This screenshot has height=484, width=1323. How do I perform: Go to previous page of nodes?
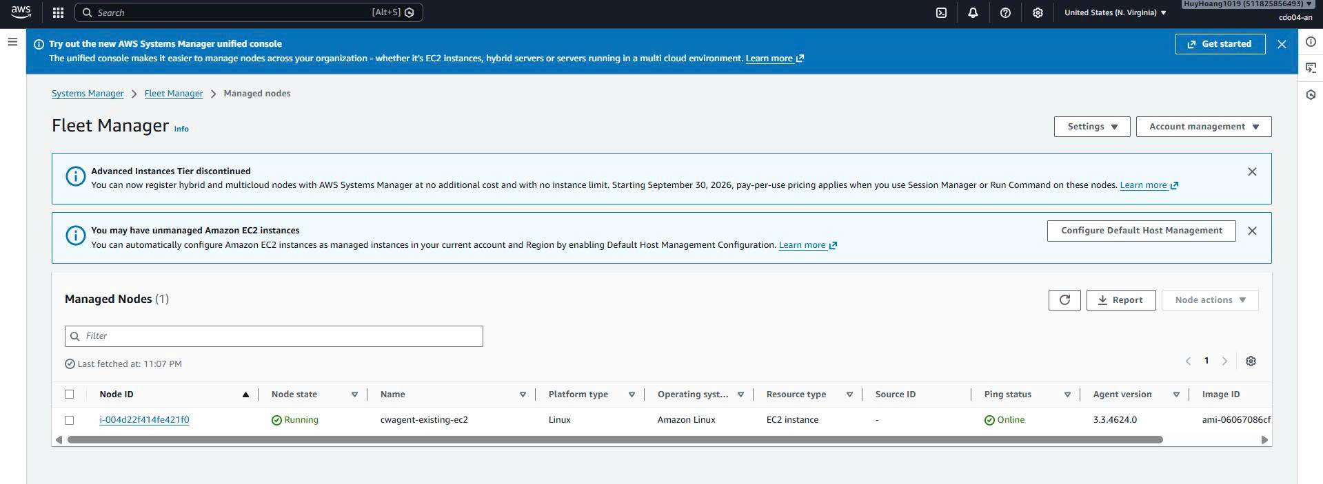[x=1188, y=361]
